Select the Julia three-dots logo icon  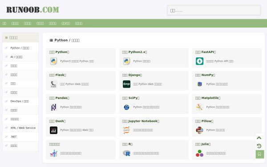199,153
